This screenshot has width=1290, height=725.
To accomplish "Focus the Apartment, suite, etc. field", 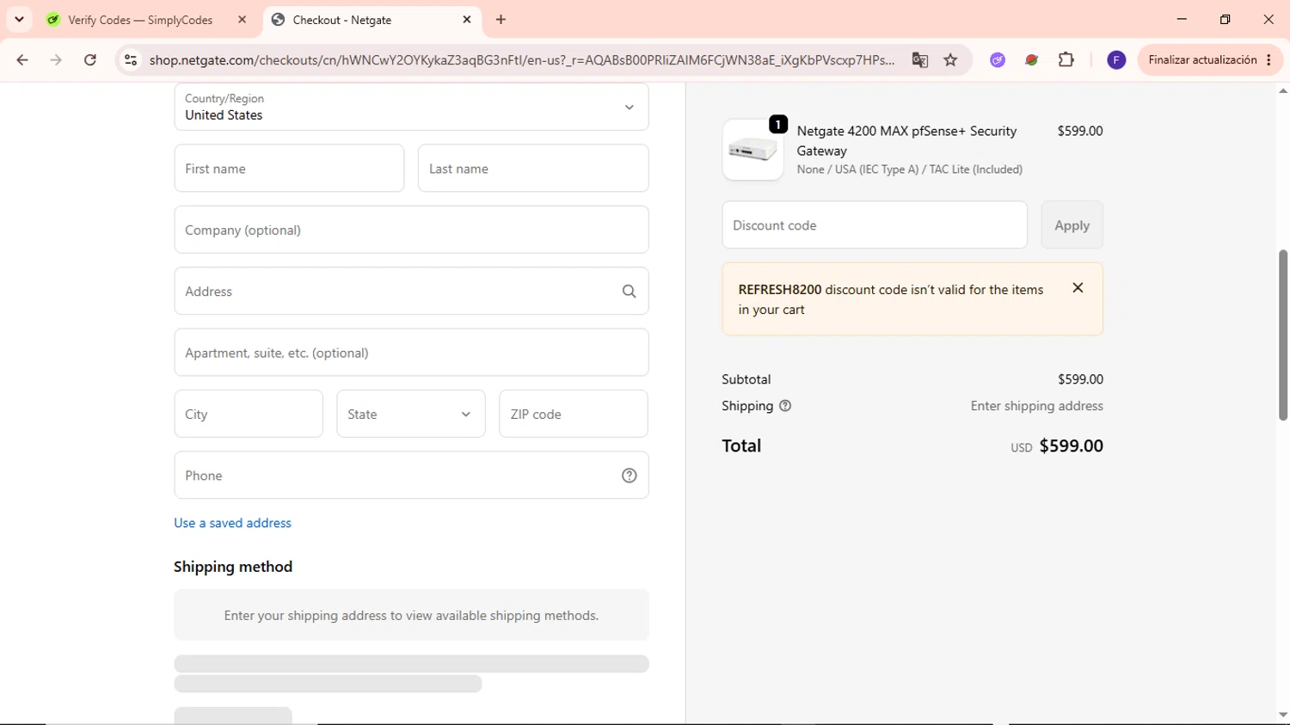I will point(411,353).
